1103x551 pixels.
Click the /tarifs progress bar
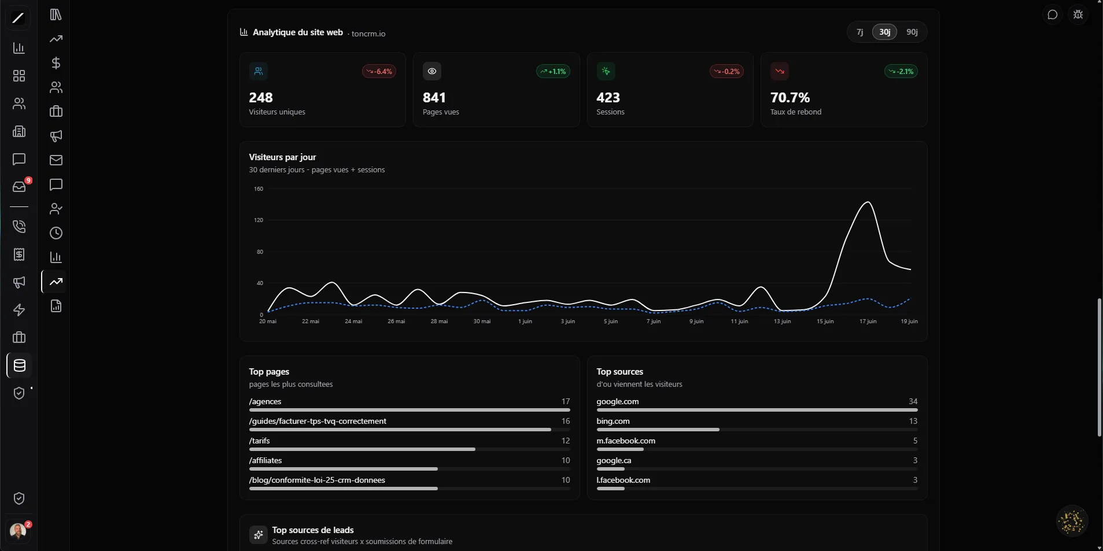pos(410,449)
